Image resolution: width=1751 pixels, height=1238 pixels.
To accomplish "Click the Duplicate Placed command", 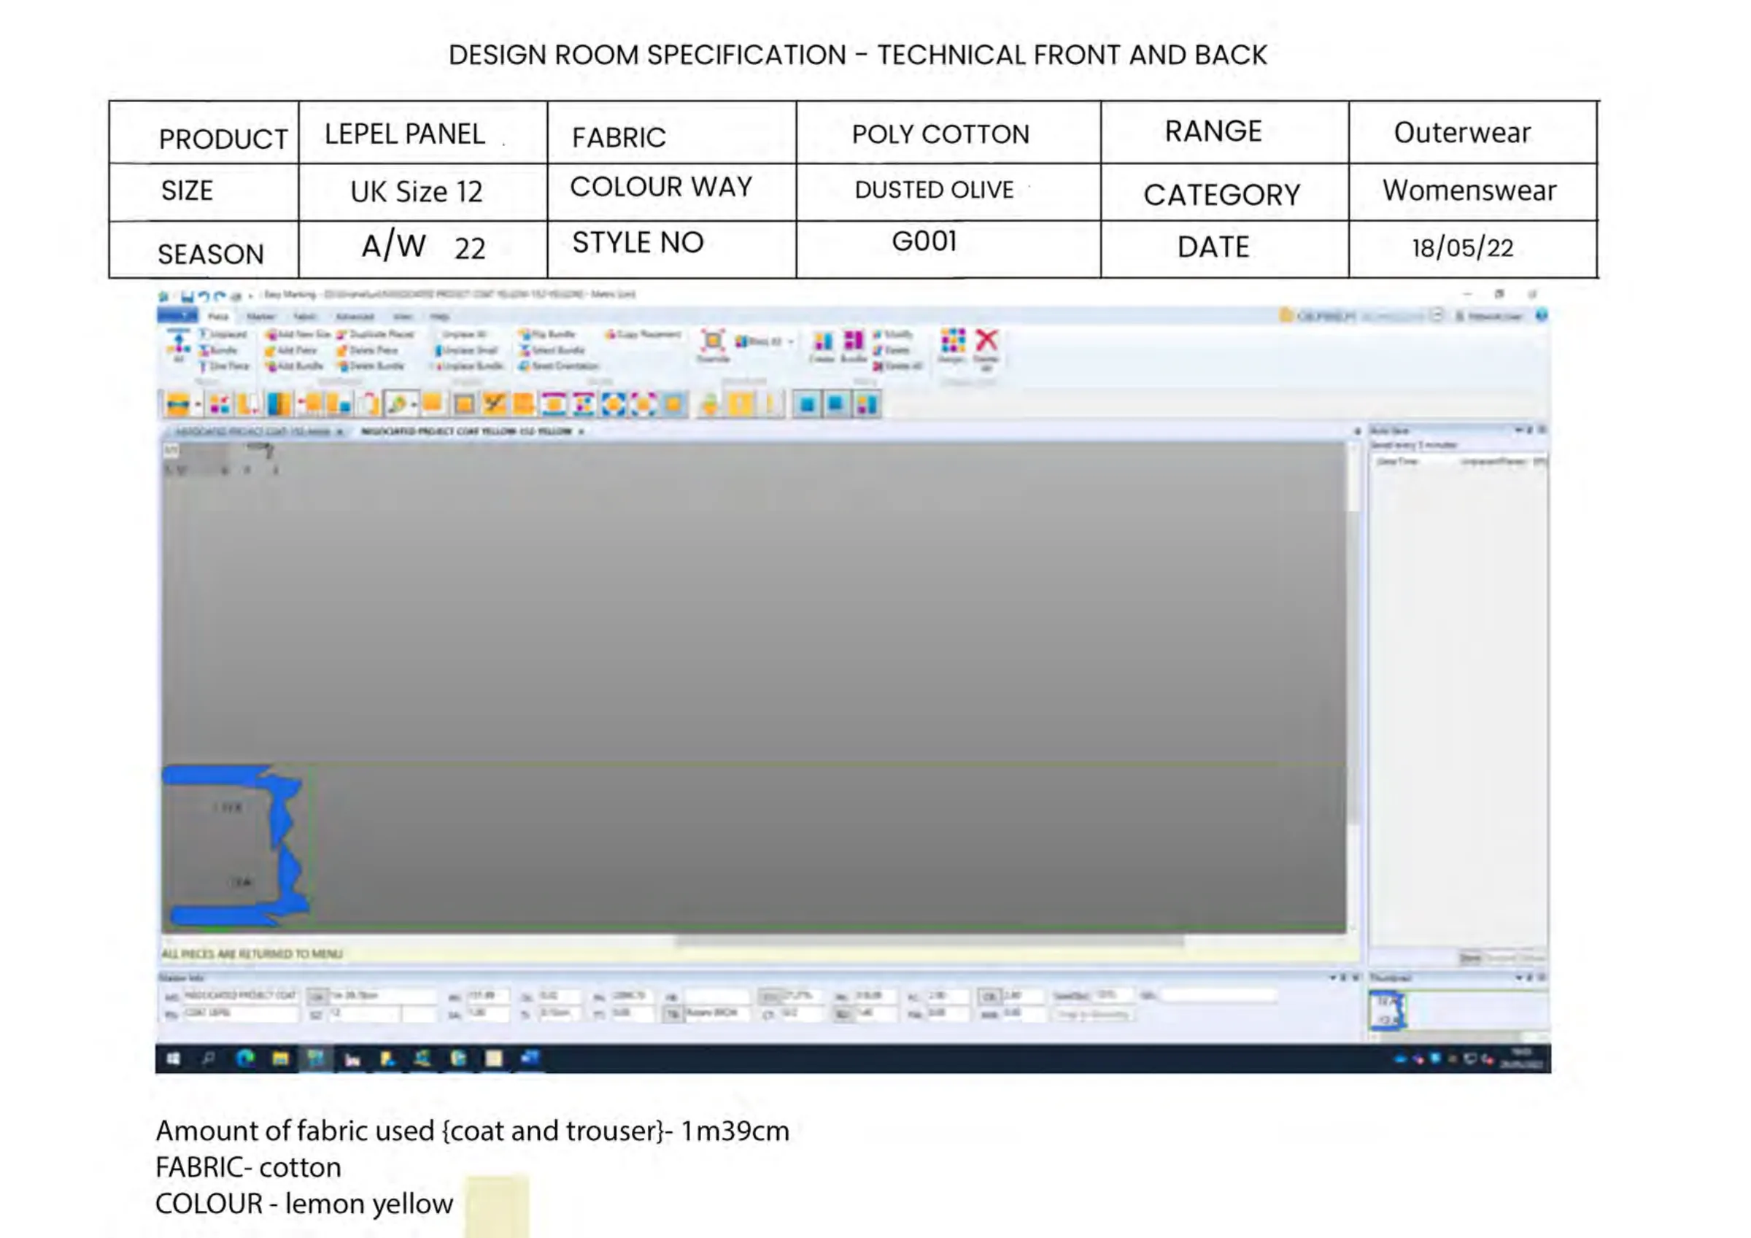I will pos(375,334).
